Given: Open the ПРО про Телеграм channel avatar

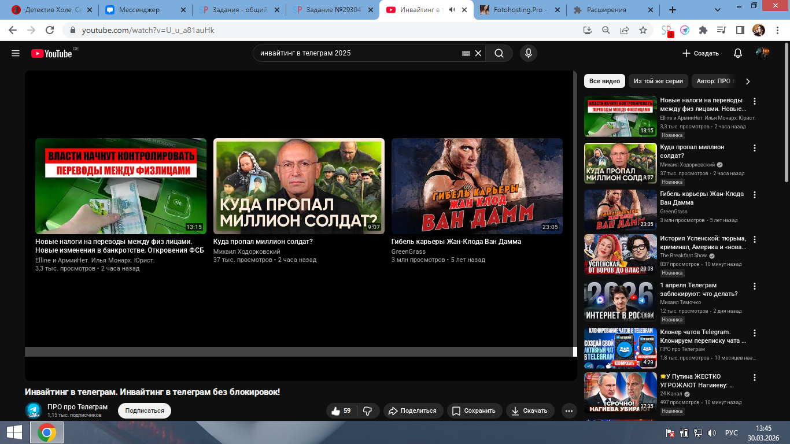Looking at the screenshot, I should click(34, 410).
